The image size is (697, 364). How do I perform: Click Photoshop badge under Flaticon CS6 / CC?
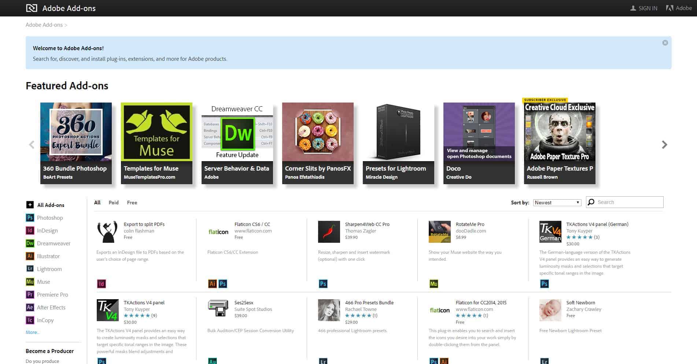tap(223, 284)
